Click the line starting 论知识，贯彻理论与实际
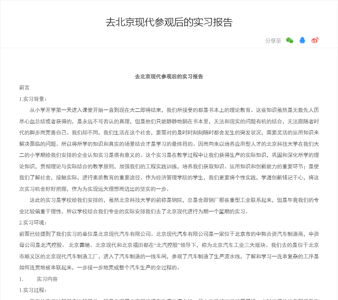Screen dimensions: 338x300 169,166
